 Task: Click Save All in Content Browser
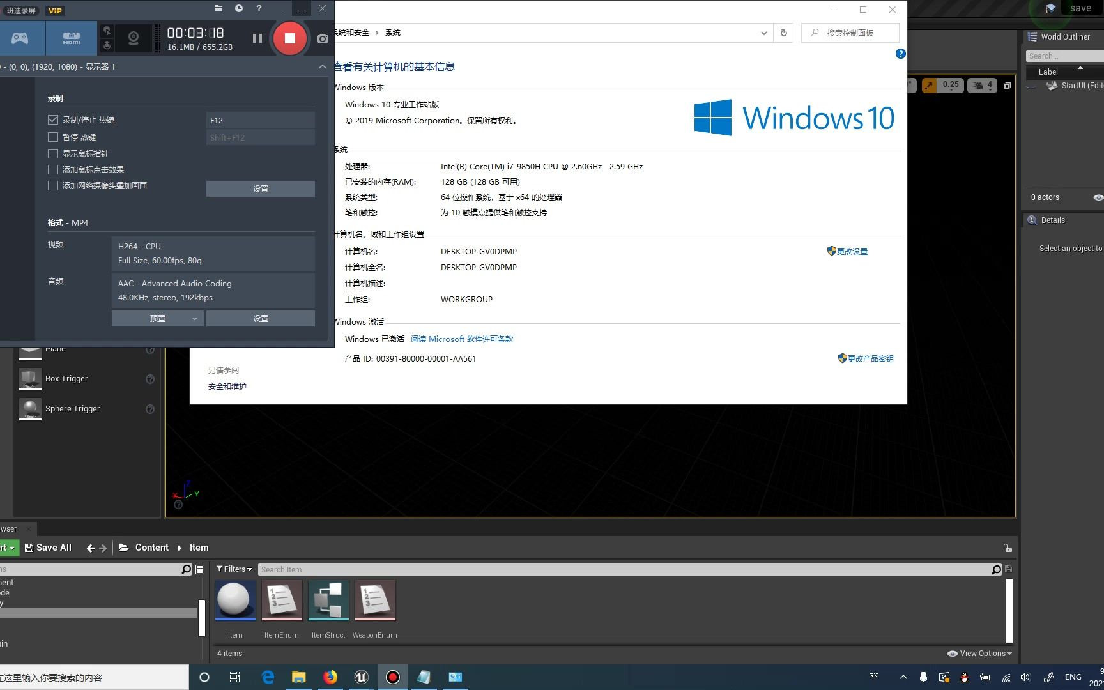[x=48, y=548]
